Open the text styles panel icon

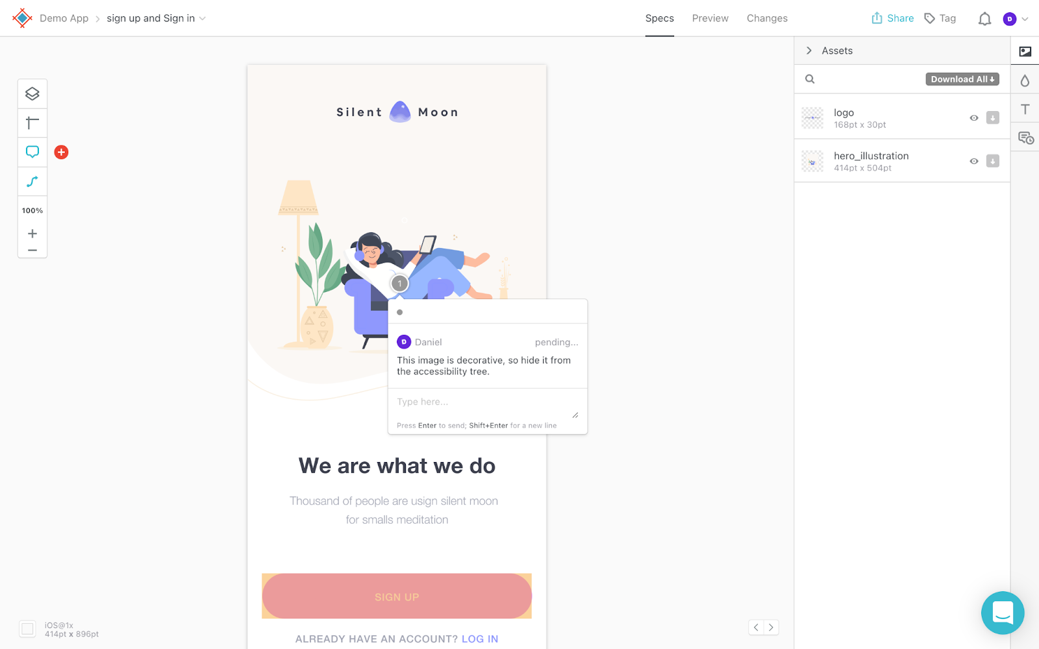pos(1025,109)
